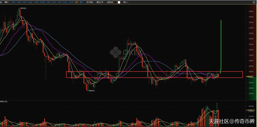Open the 技术指标 technical indicators button
The height and width of the screenshot is (127, 257).
coord(90,2)
